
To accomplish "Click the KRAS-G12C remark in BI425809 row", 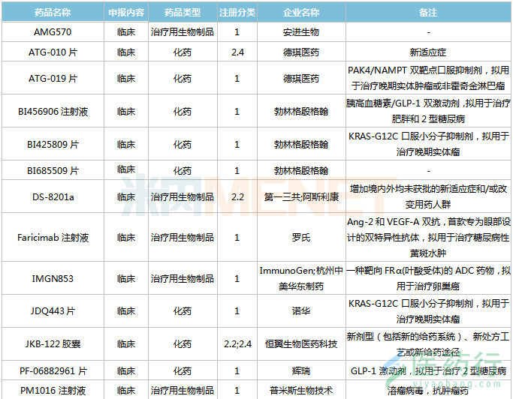I will [428, 144].
